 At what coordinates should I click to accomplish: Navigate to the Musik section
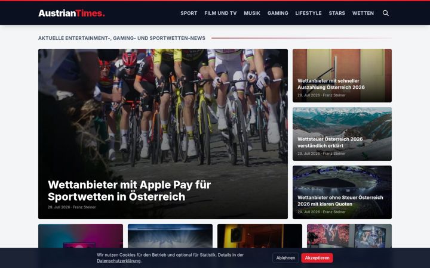(x=252, y=13)
